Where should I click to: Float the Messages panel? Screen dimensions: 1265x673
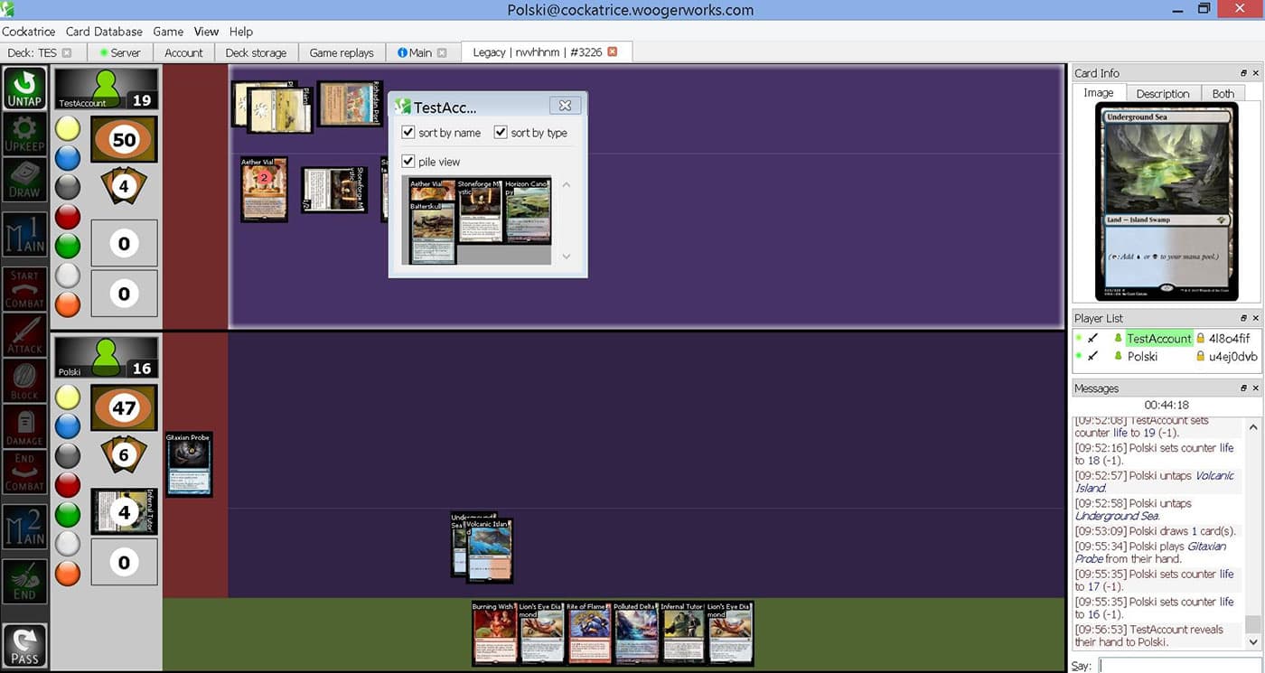[1244, 388]
